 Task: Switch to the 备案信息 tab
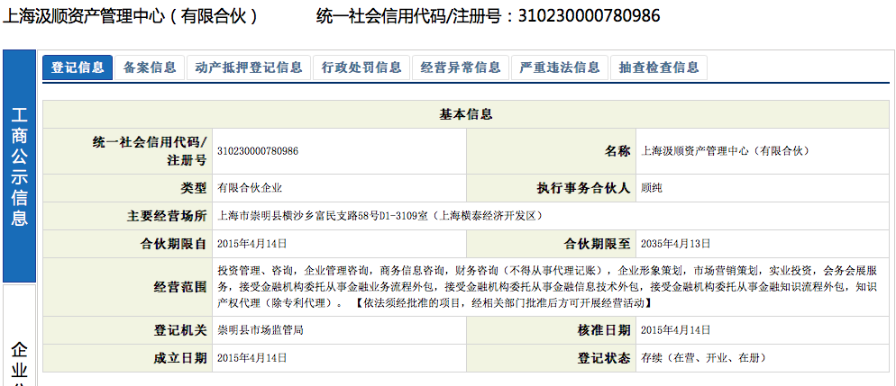coord(150,67)
